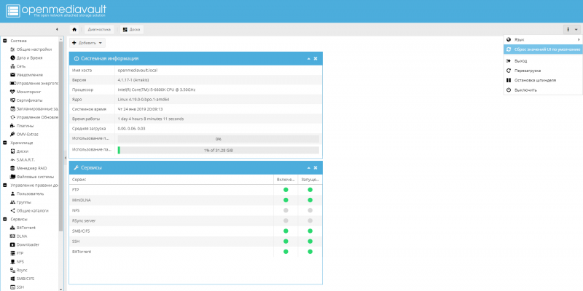Open the Добавить dropdown button
Image resolution: width=583 pixels, height=291 pixels.
click(87, 43)
